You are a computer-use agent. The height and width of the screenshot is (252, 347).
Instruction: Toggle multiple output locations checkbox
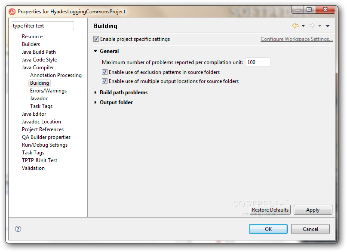click(x=104, y=81)
